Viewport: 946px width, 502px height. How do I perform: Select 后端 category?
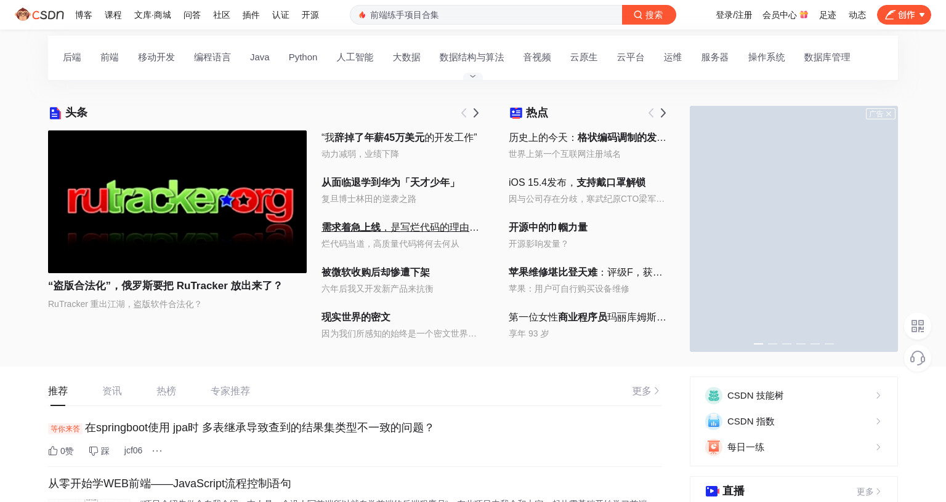tap(72, 57)
